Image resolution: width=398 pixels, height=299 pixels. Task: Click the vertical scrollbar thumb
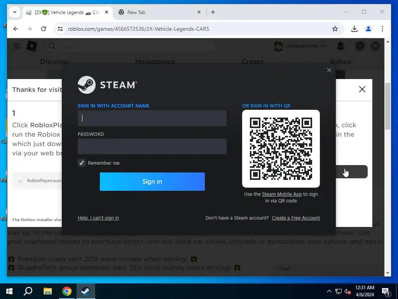pyautogui.click(x=388, y=107)
